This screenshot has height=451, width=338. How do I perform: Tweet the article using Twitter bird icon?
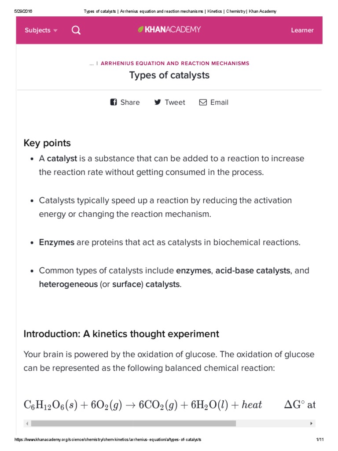tap(158, 102)
